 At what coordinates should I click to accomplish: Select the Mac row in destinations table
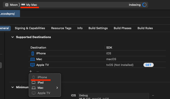[97, 59]
